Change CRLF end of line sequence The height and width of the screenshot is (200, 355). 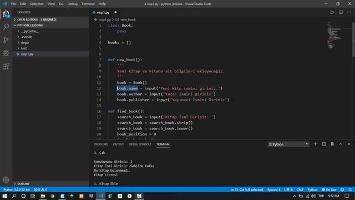click(x=300, y=189)
